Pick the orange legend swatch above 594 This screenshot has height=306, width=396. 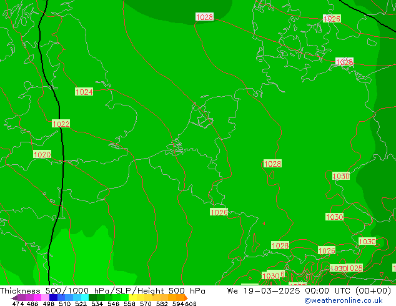181,297
